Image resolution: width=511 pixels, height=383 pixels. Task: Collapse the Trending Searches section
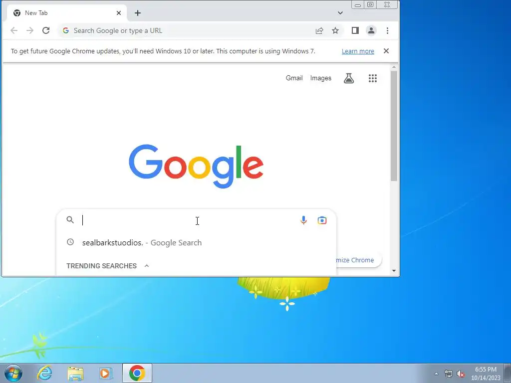point(147,266)
